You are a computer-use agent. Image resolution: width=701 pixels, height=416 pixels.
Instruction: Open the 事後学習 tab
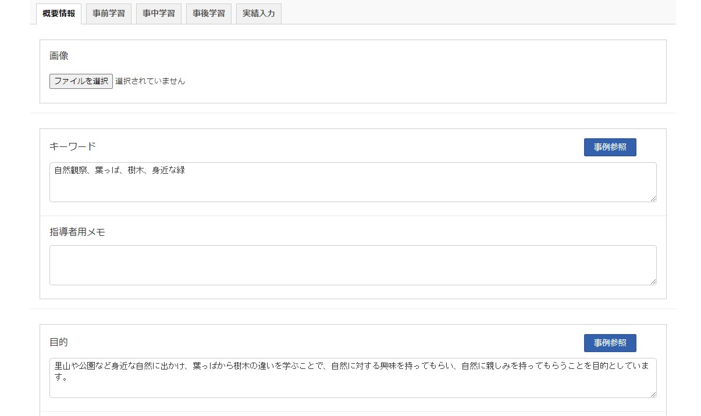pyautogui.click(x=209, y=13)
